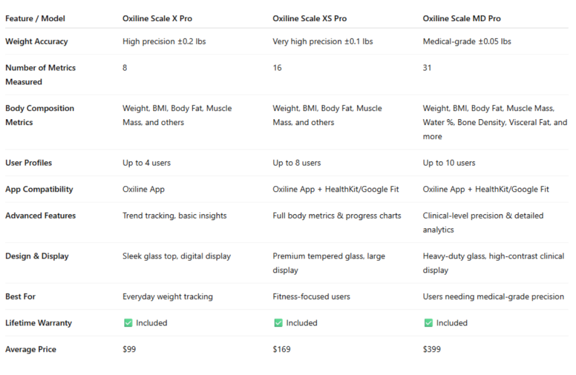This screenshot has height=375, width=576.
Task: Click the Weight Accuracy row label
Action: 36,41
